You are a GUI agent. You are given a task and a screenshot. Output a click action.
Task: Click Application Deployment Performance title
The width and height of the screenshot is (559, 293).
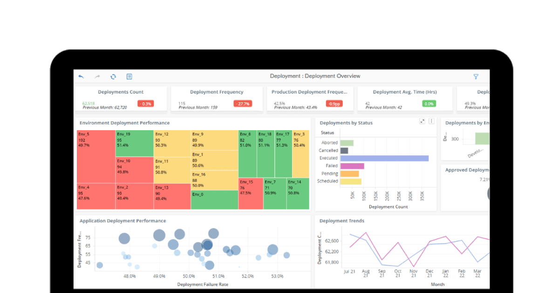(x=123, y=221)
